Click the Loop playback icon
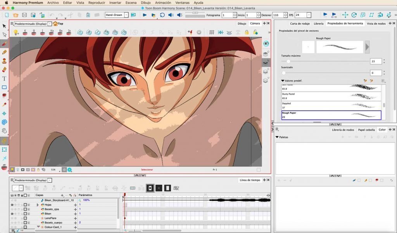Viewport: 397px width, 233px height. coord(162,15)
